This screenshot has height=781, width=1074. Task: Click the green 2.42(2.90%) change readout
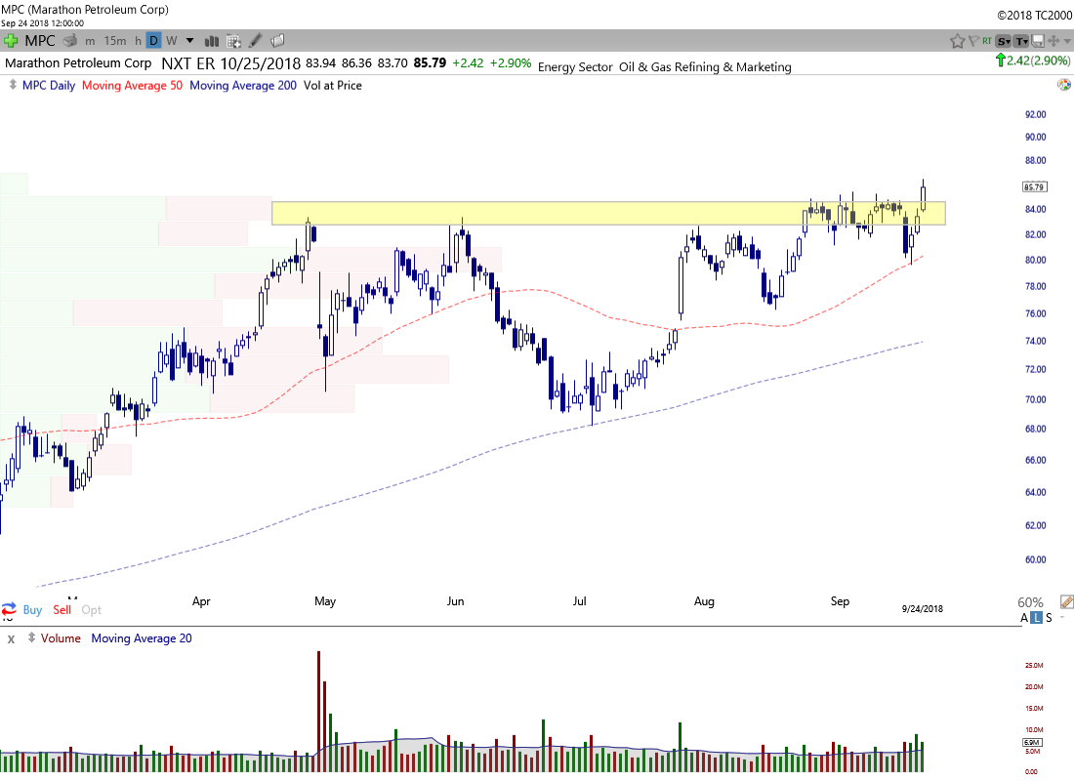(1033, 61)
